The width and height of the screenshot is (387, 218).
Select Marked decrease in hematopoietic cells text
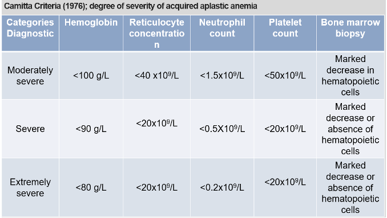pos(350,76)
